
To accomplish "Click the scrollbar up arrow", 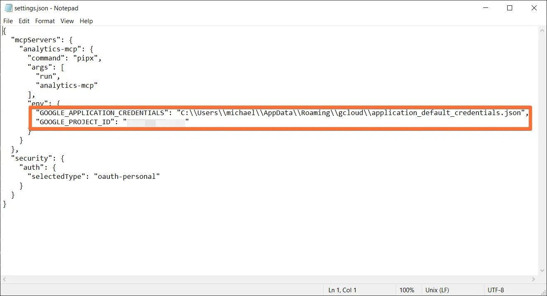I will [x=542, y=30].
